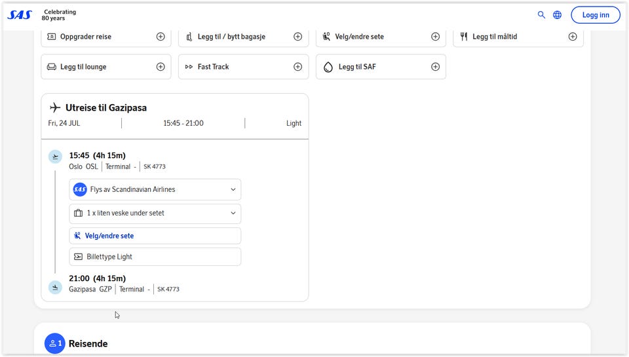Click the SAS logo in header
This screenshot has width=629, height=357.
click(x=20, y=15)
